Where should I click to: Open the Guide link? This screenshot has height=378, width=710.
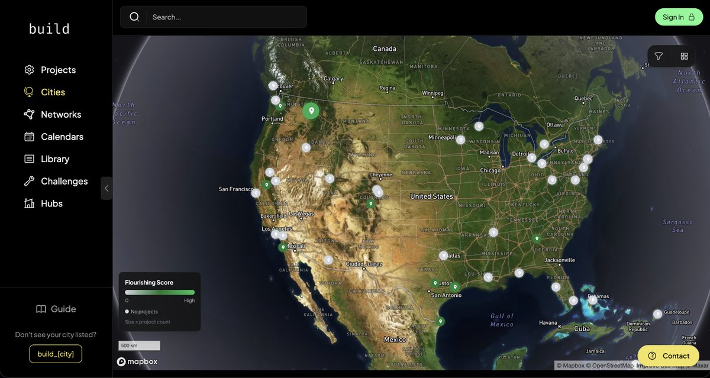[56, 309]
